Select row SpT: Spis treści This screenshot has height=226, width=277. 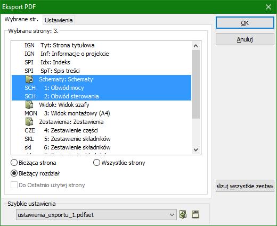click(x=101, y=71)
